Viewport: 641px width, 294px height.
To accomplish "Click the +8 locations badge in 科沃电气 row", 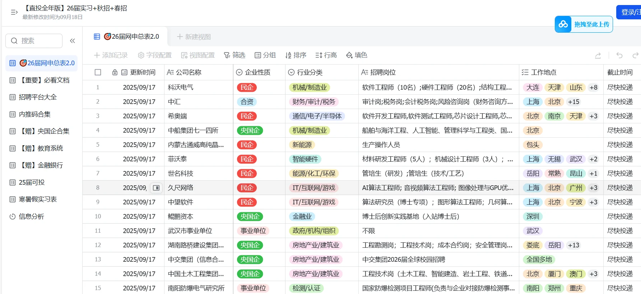I will [x=594, y=87].
